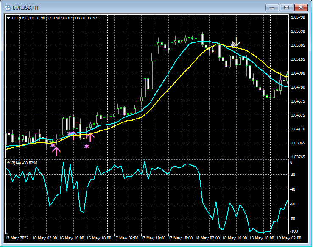This screenshot has height=247, width=313.
Task: Click the 0 level on %R scale
Action: click(x=291, y=162)
